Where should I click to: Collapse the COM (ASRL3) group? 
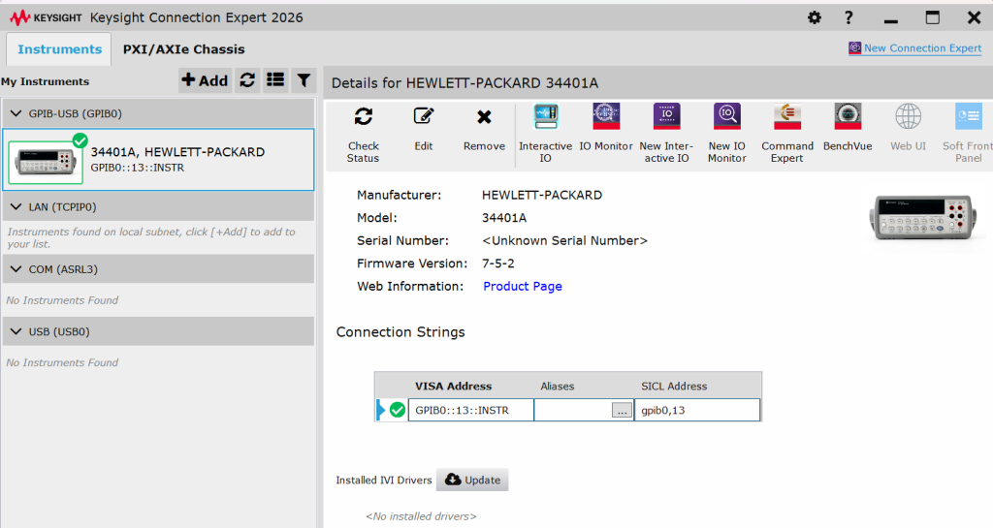coord(16,268)
